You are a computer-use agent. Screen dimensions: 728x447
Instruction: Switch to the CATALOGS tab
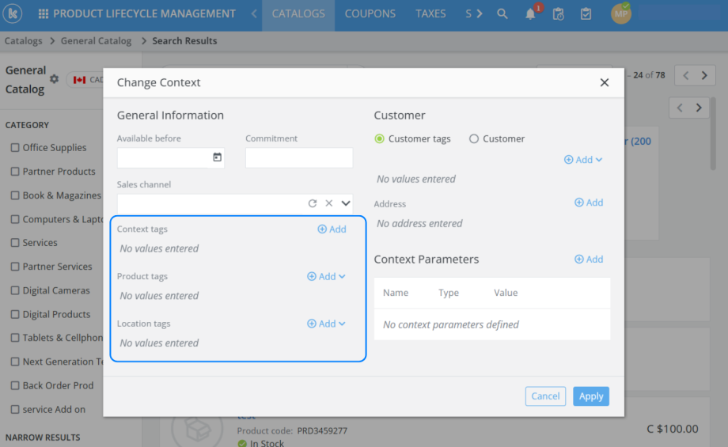click(x=298, y=14)
